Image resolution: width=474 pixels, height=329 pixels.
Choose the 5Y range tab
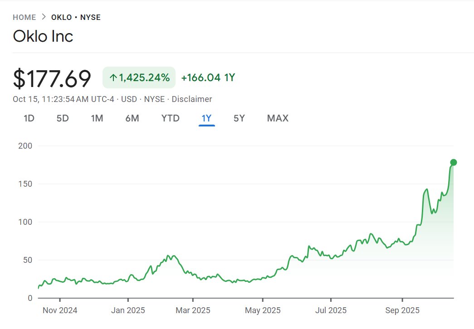[239, 118]
